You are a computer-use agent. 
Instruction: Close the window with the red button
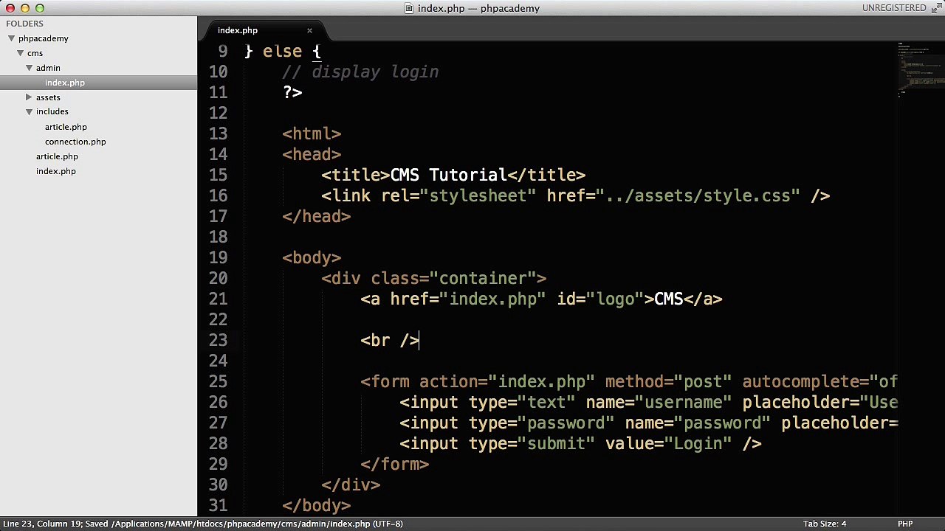click(x=10, y=8)
